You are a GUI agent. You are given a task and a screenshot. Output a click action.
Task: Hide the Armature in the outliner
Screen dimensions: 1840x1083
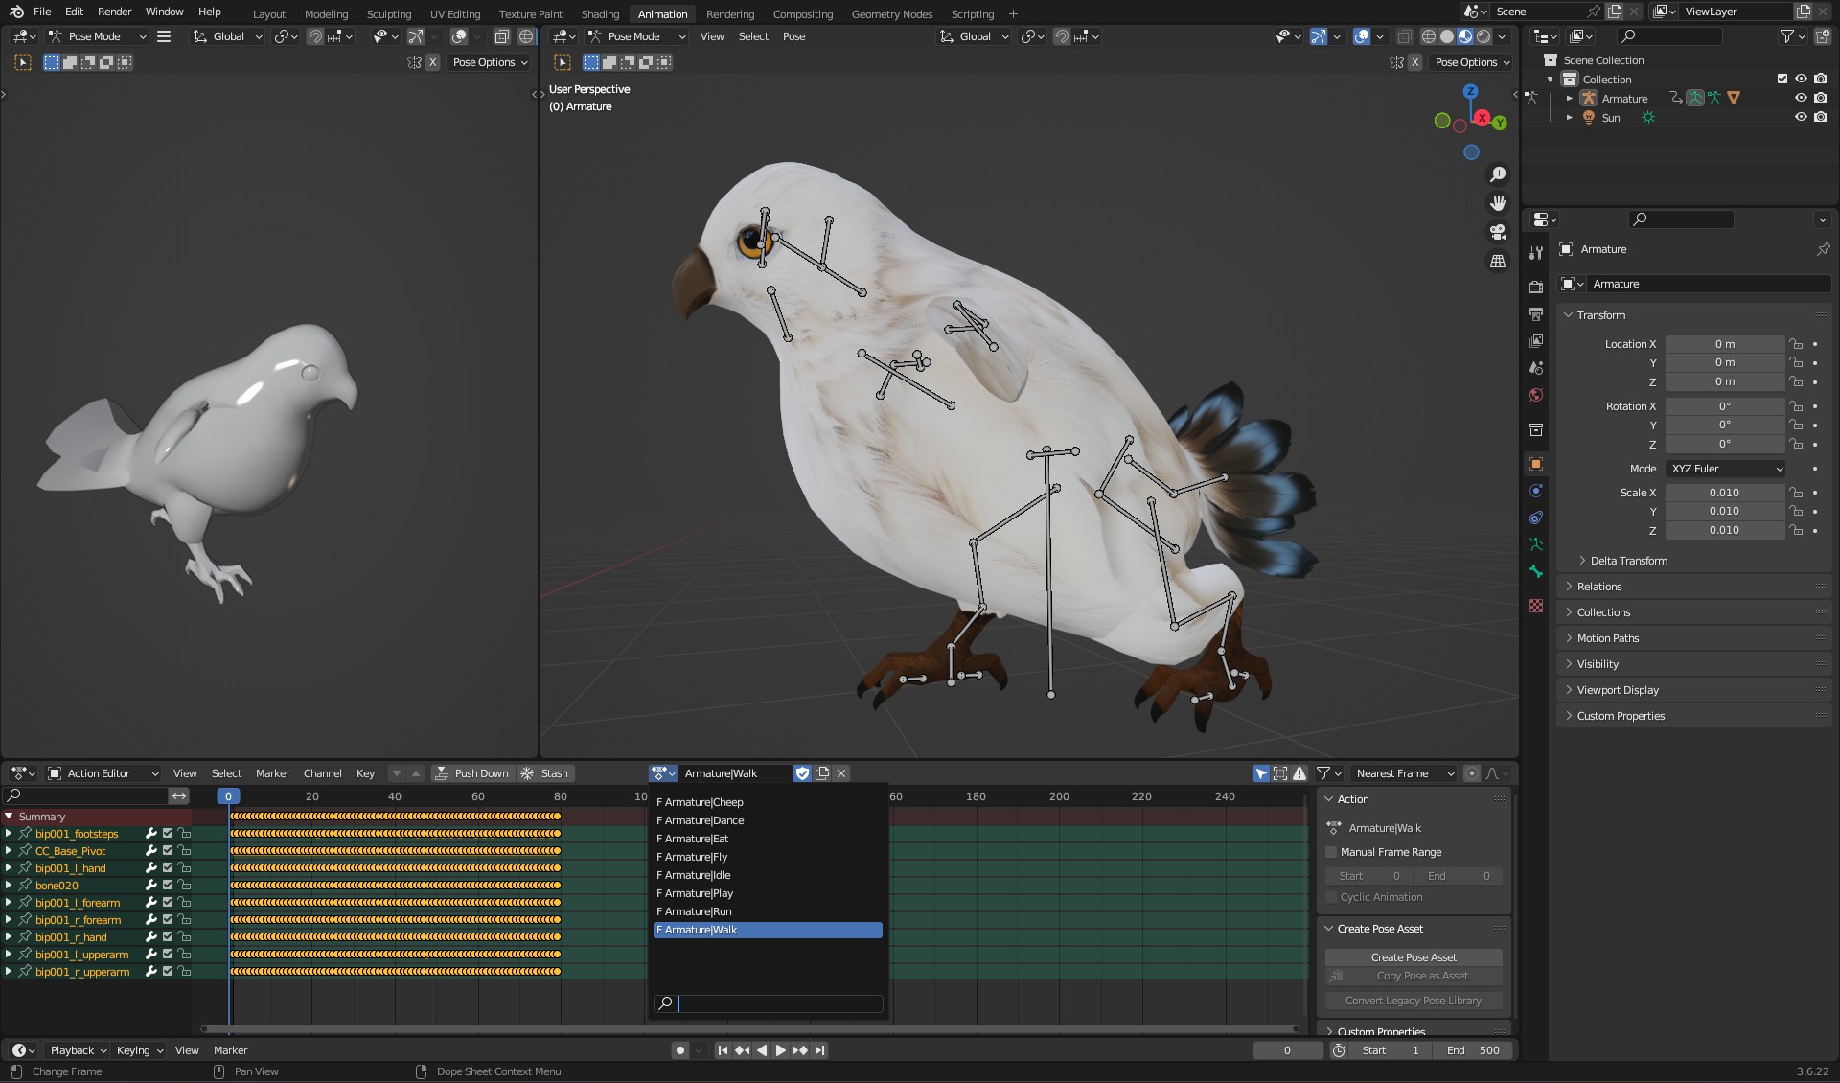(x=1801, y=98)
